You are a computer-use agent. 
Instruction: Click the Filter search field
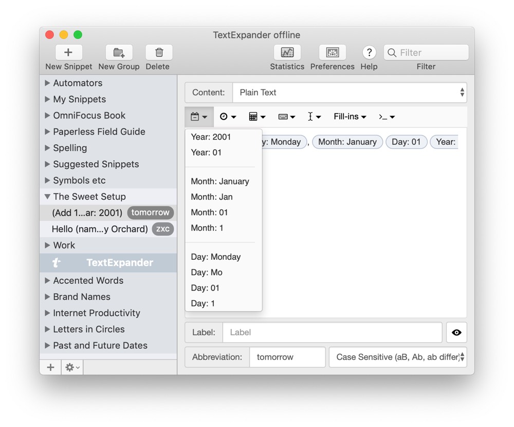[x=426, y=52]
